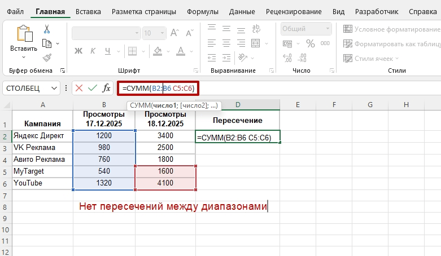Click inside the formula bar input
The image size is (441, 256).
pos(278,88)
